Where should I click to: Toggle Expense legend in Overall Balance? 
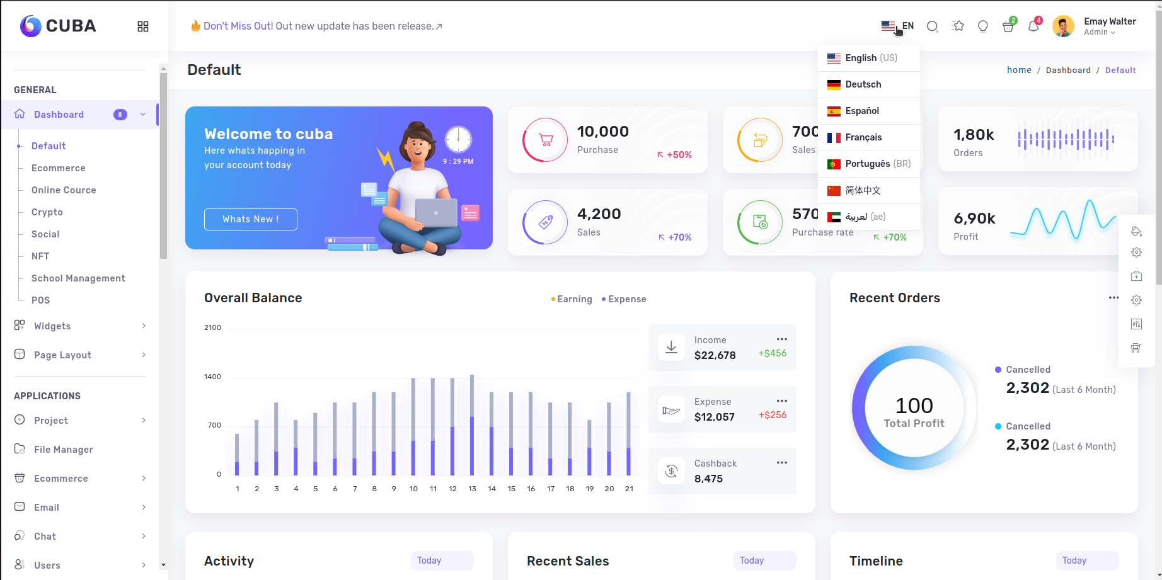pyautogui.click(x=624, y=299)
